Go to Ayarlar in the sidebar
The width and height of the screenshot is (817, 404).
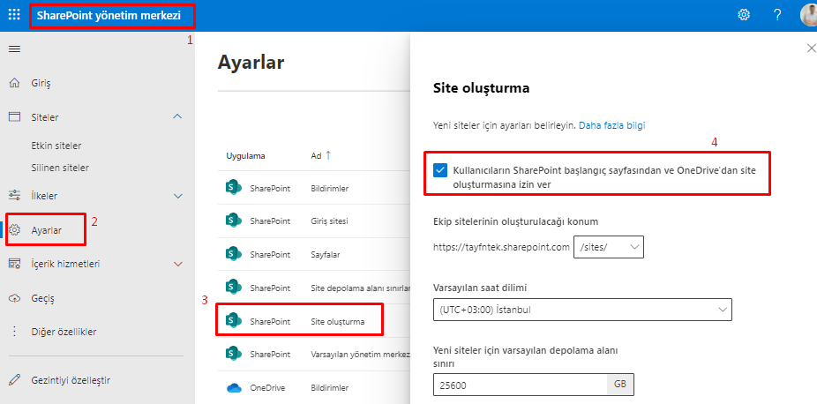click(x=47, y=230)
